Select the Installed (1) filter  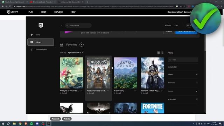click(173, 67)
